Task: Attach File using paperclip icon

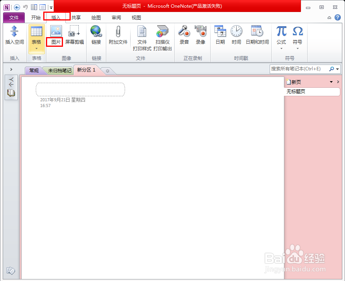Action: click(118, 35)
